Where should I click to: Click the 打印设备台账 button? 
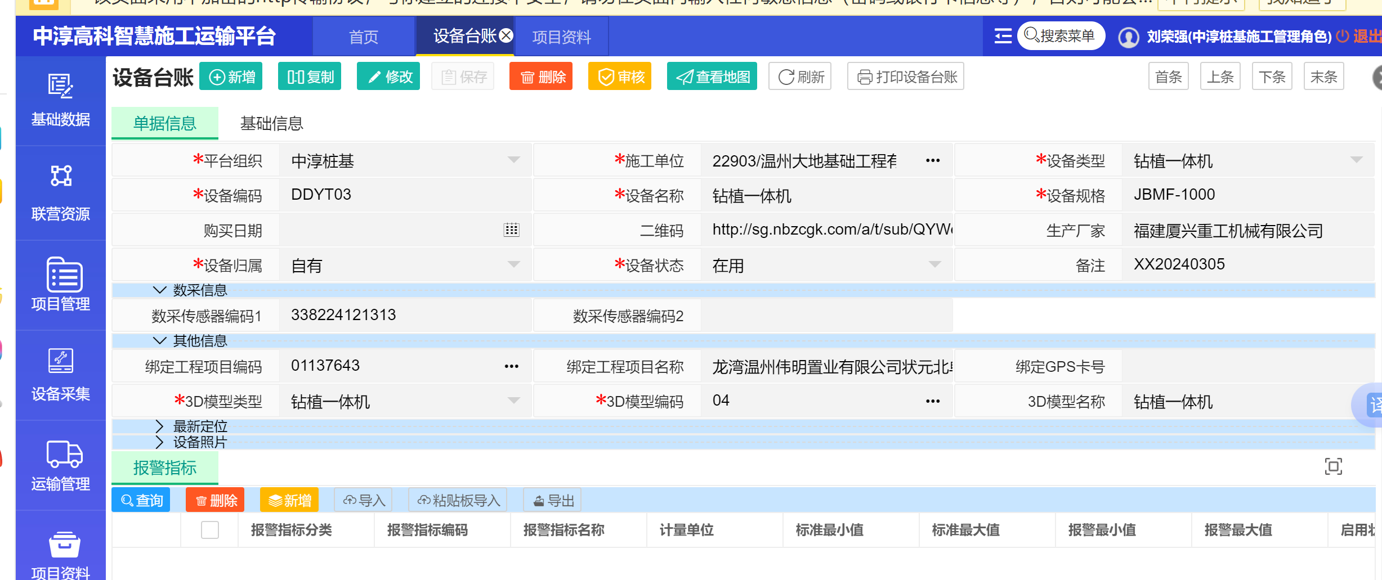click(905, 77)
